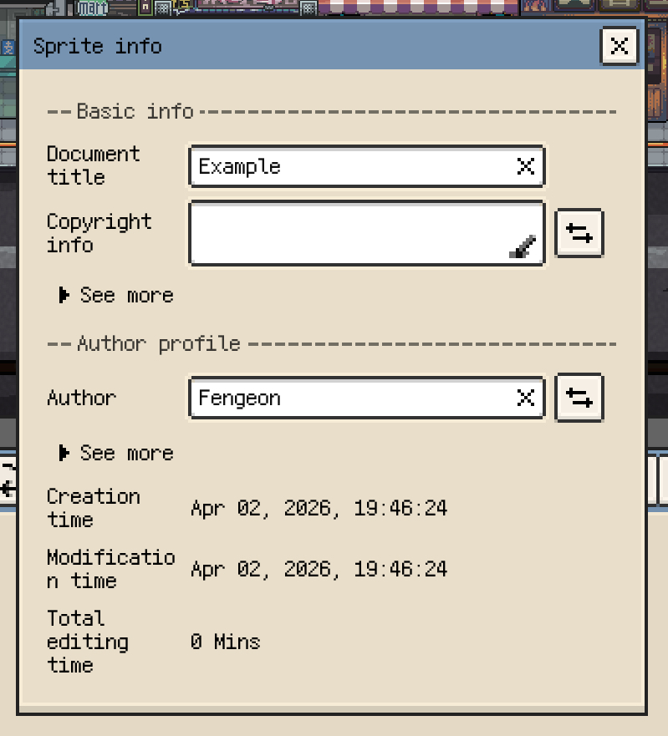Viewport: 668px width, 736px height.
Task: Click the Sprite info title bar
Action: pos(309,46)
